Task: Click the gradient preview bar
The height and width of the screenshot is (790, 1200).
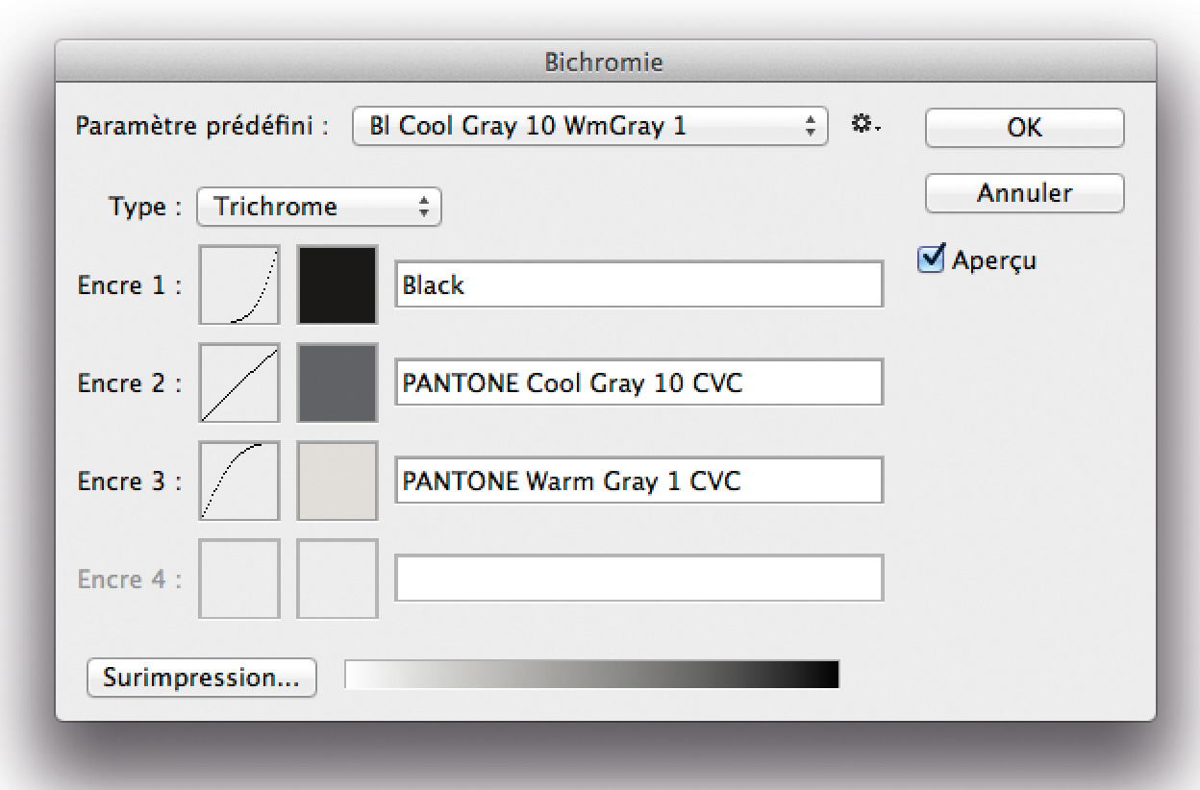Action: [x=592, y=675]
